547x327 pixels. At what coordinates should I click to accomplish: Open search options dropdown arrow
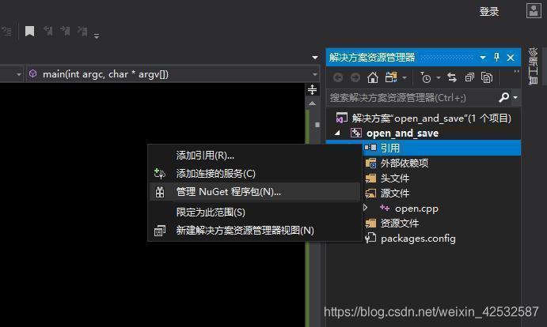(515, 97)
